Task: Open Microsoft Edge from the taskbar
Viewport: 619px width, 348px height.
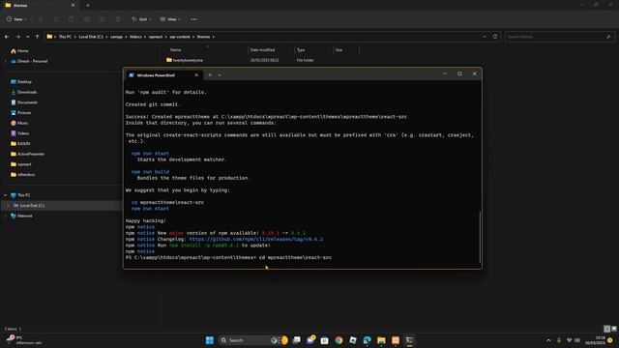Action: (368, 340)
